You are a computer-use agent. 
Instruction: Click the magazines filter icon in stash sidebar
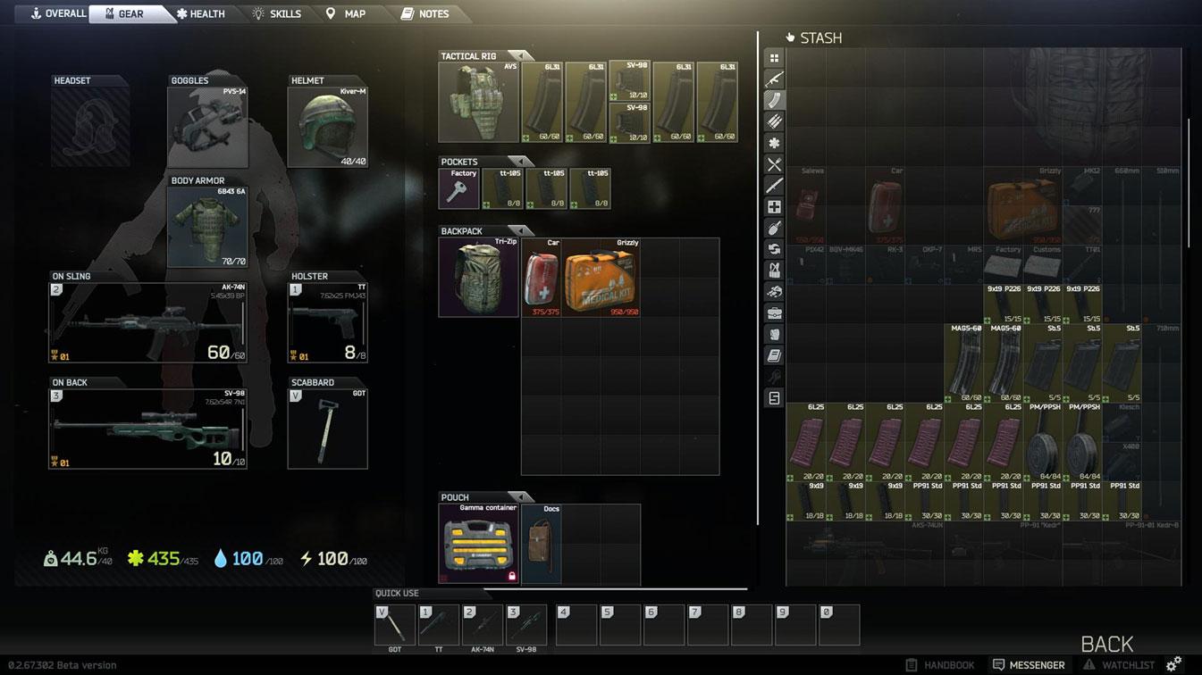[x=774, y=100]
